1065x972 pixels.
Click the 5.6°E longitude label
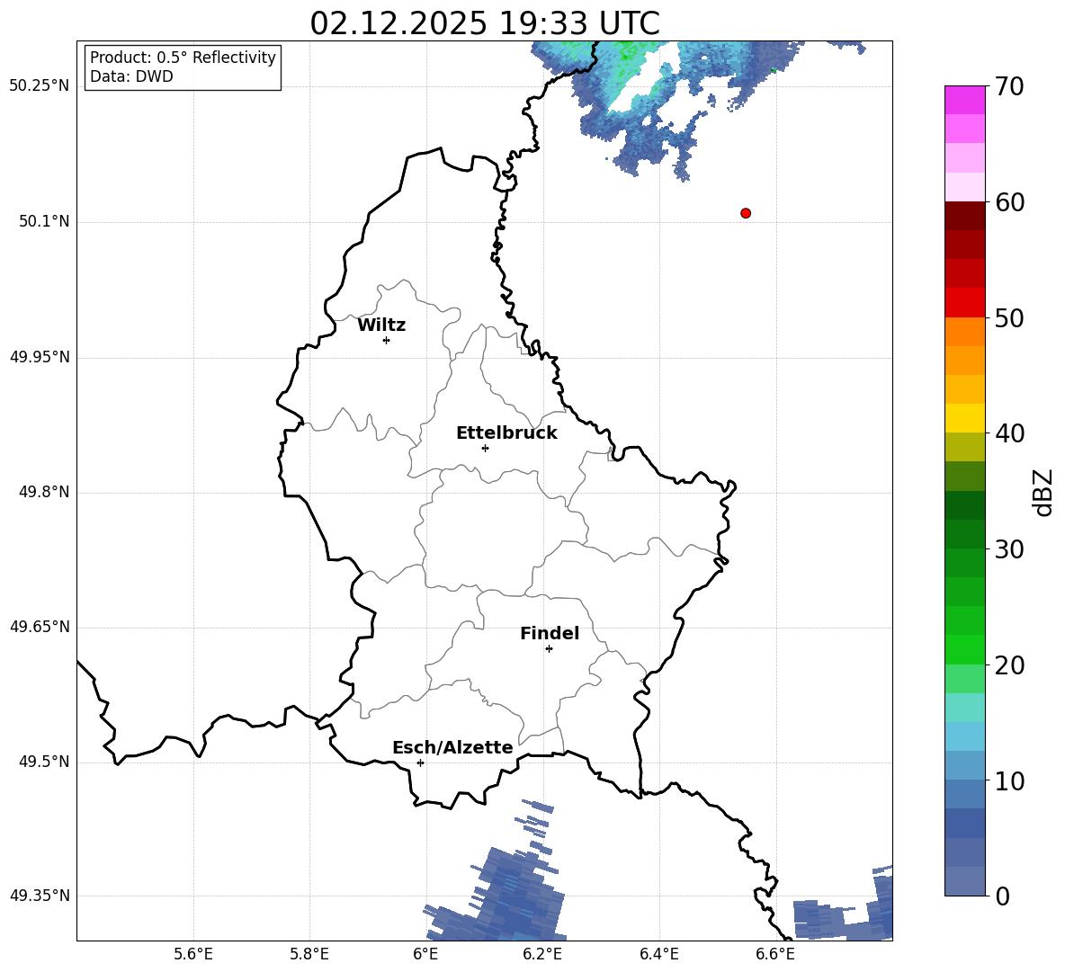point(193,954)
